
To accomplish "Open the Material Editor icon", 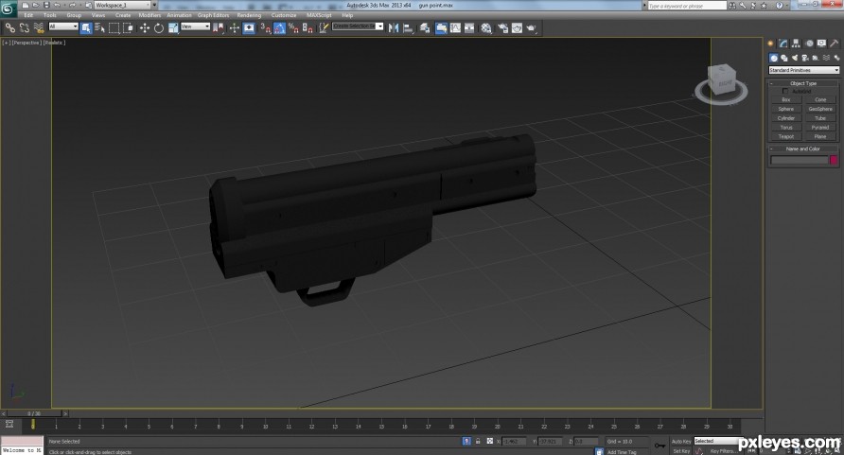I will 486,28.
